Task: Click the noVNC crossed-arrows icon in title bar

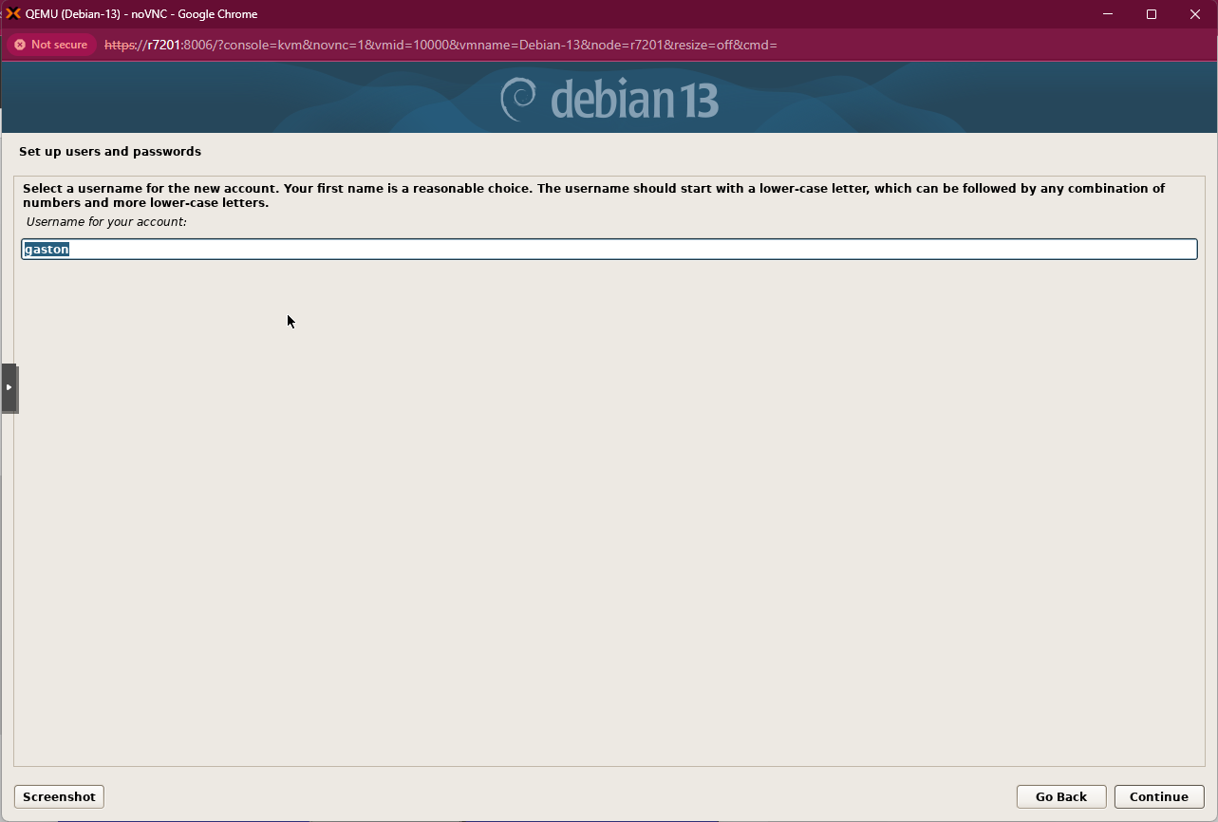Action: click(x=12, y=13)
